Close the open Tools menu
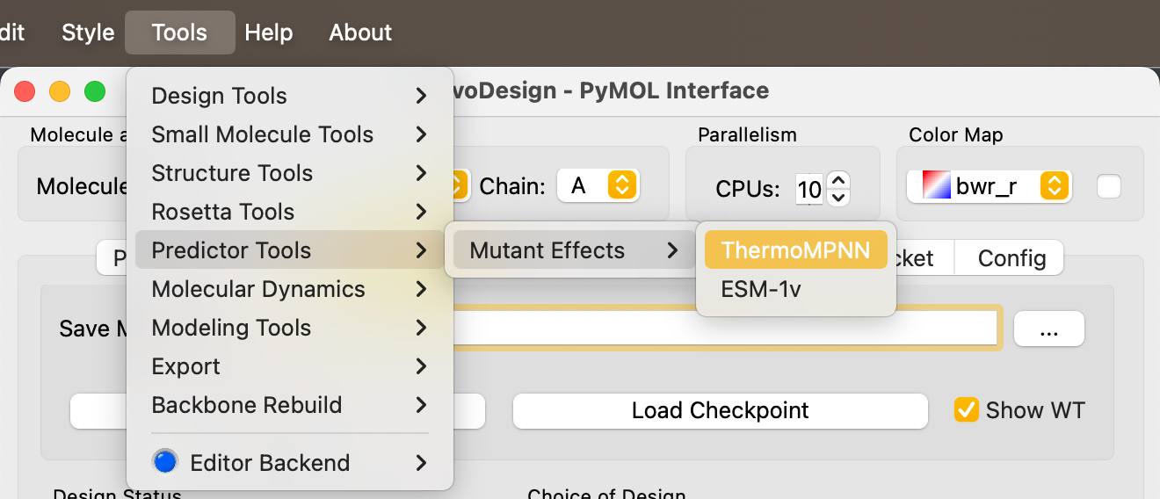This screenshot has width=1160, height=499. [179, 33]
